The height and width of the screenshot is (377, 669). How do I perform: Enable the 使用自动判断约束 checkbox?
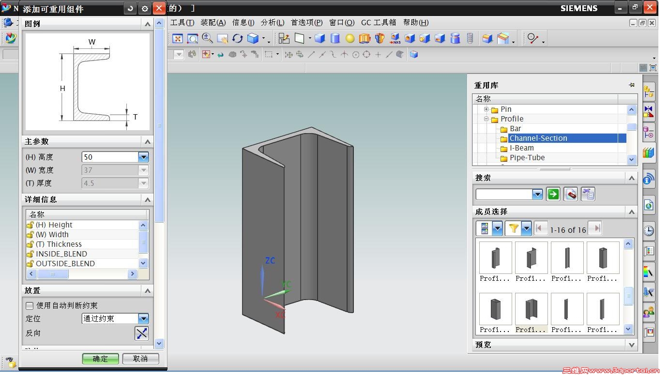click(30, 305)
